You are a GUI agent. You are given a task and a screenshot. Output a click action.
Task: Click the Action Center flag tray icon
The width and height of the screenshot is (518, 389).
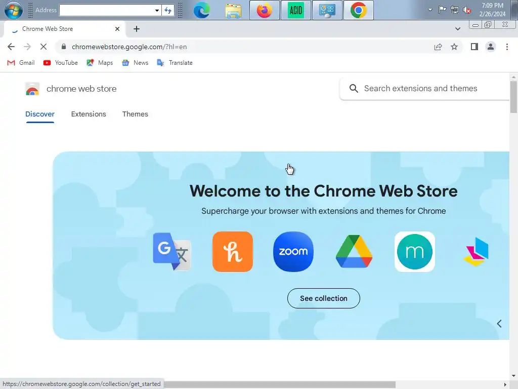pyautogui.click(x=442, y=10)
